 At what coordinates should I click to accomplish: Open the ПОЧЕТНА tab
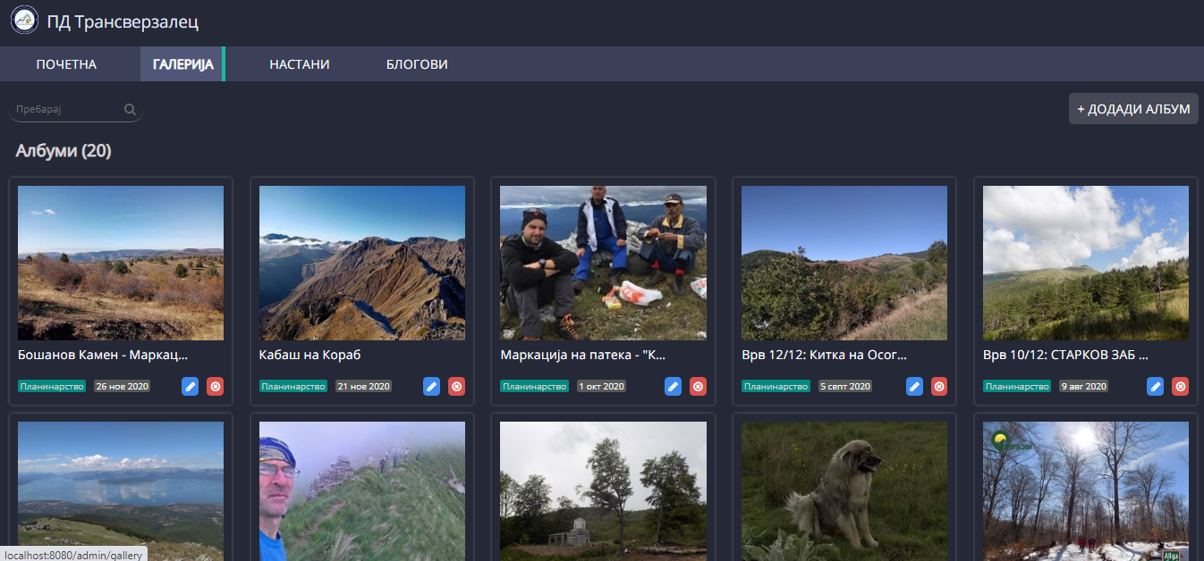(66, 64)
